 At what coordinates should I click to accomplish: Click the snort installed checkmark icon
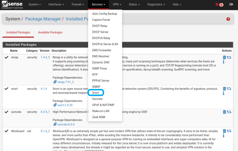coord(7,88)
